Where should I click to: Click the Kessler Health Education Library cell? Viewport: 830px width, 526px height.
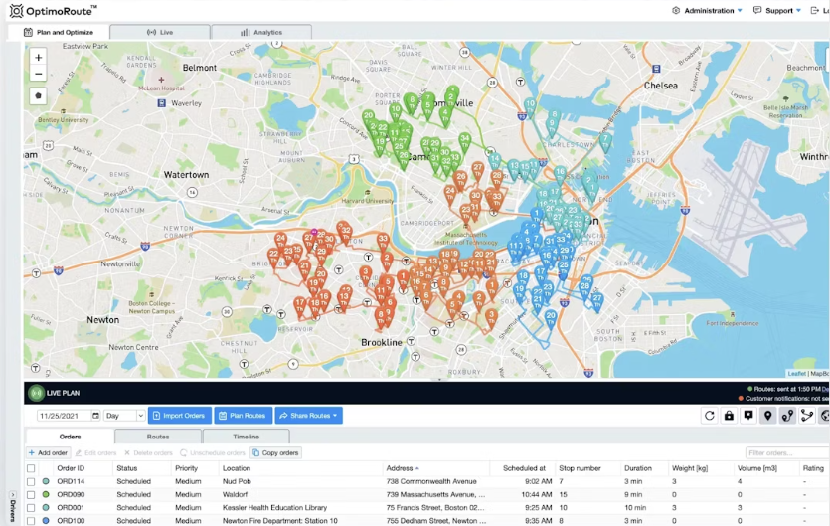click(x=274, y=508)
